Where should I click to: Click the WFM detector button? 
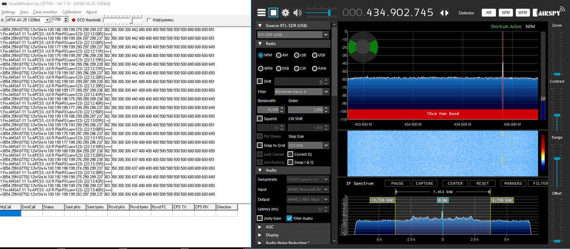[523, 13]
